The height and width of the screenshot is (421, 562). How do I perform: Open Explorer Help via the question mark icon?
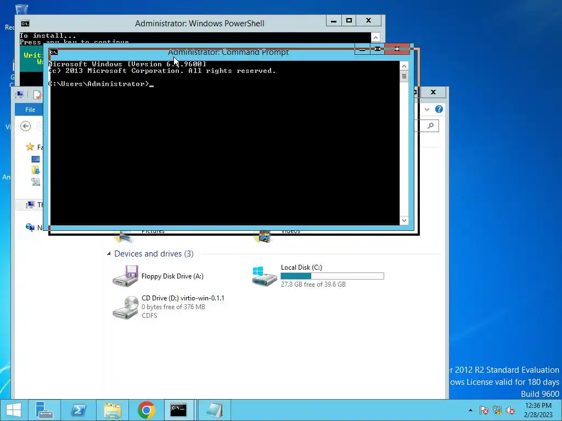pyautogui.click(x=439, y=109)
